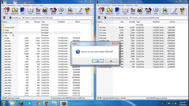Screen dimensions: 189x106
Task: Cancel deletion with No button
Action: click(x=111, y=61)
